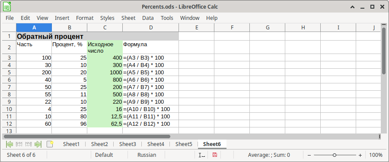The image size is (389, 162).
Task: Select column G header
Action: pyautogui.click(x=268, y=28)
